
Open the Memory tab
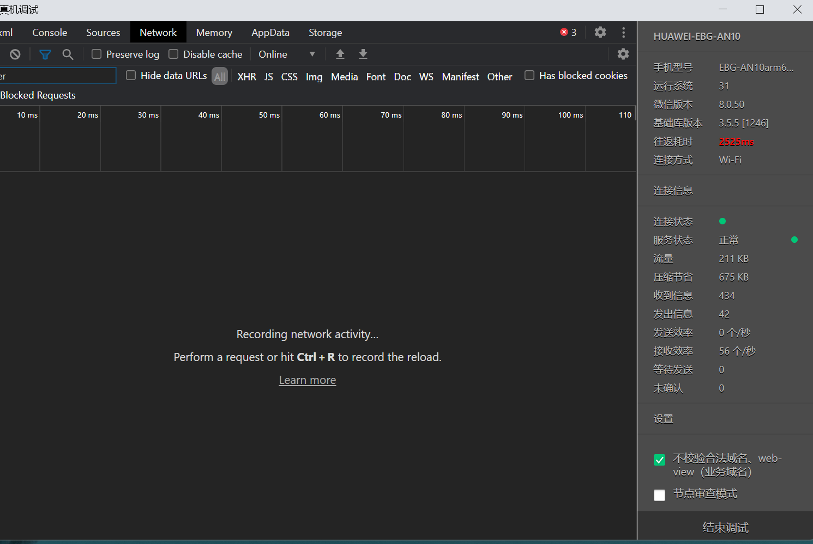(214, 32)
